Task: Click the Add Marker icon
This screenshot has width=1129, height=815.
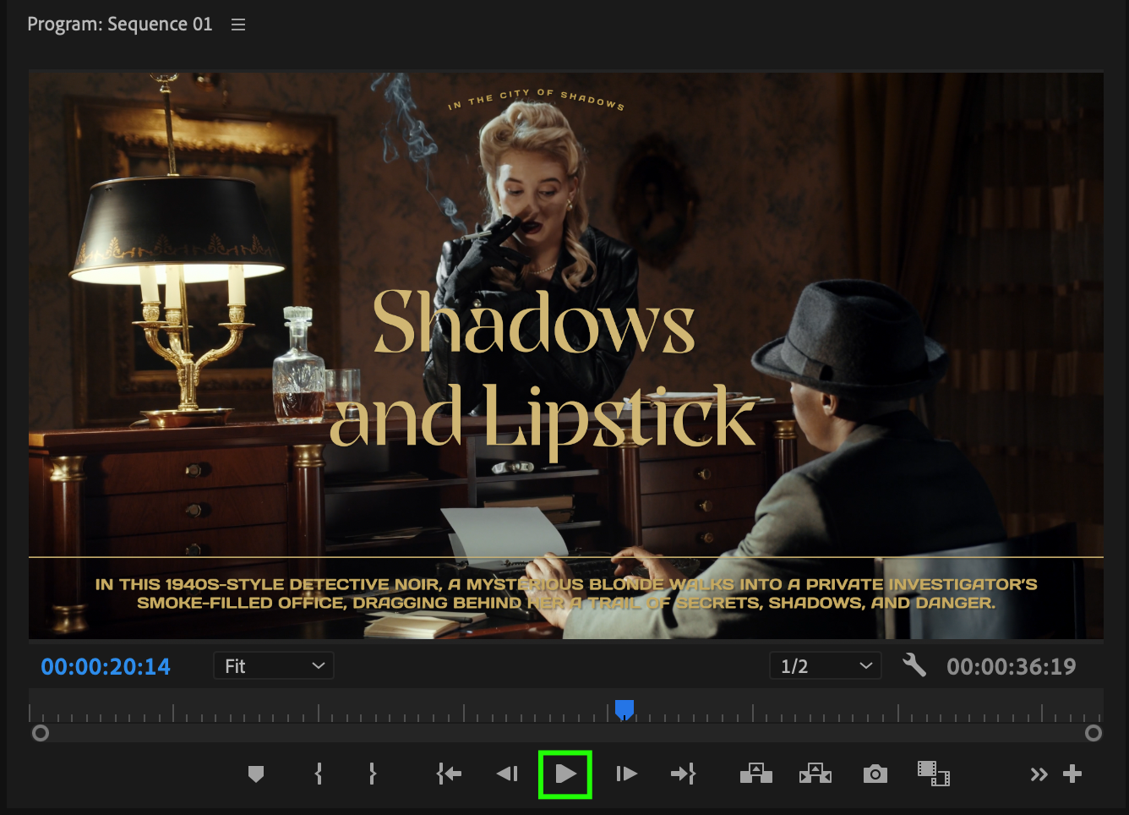Action: [x=256, y=774]
